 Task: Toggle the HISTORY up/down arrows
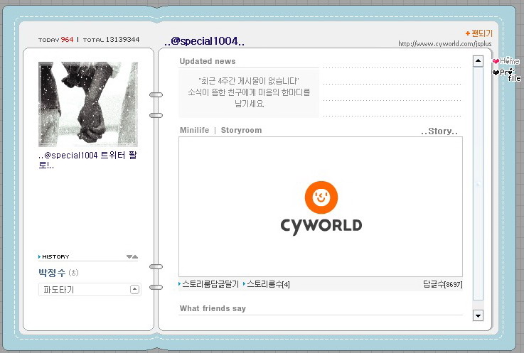tap(132, 256)
